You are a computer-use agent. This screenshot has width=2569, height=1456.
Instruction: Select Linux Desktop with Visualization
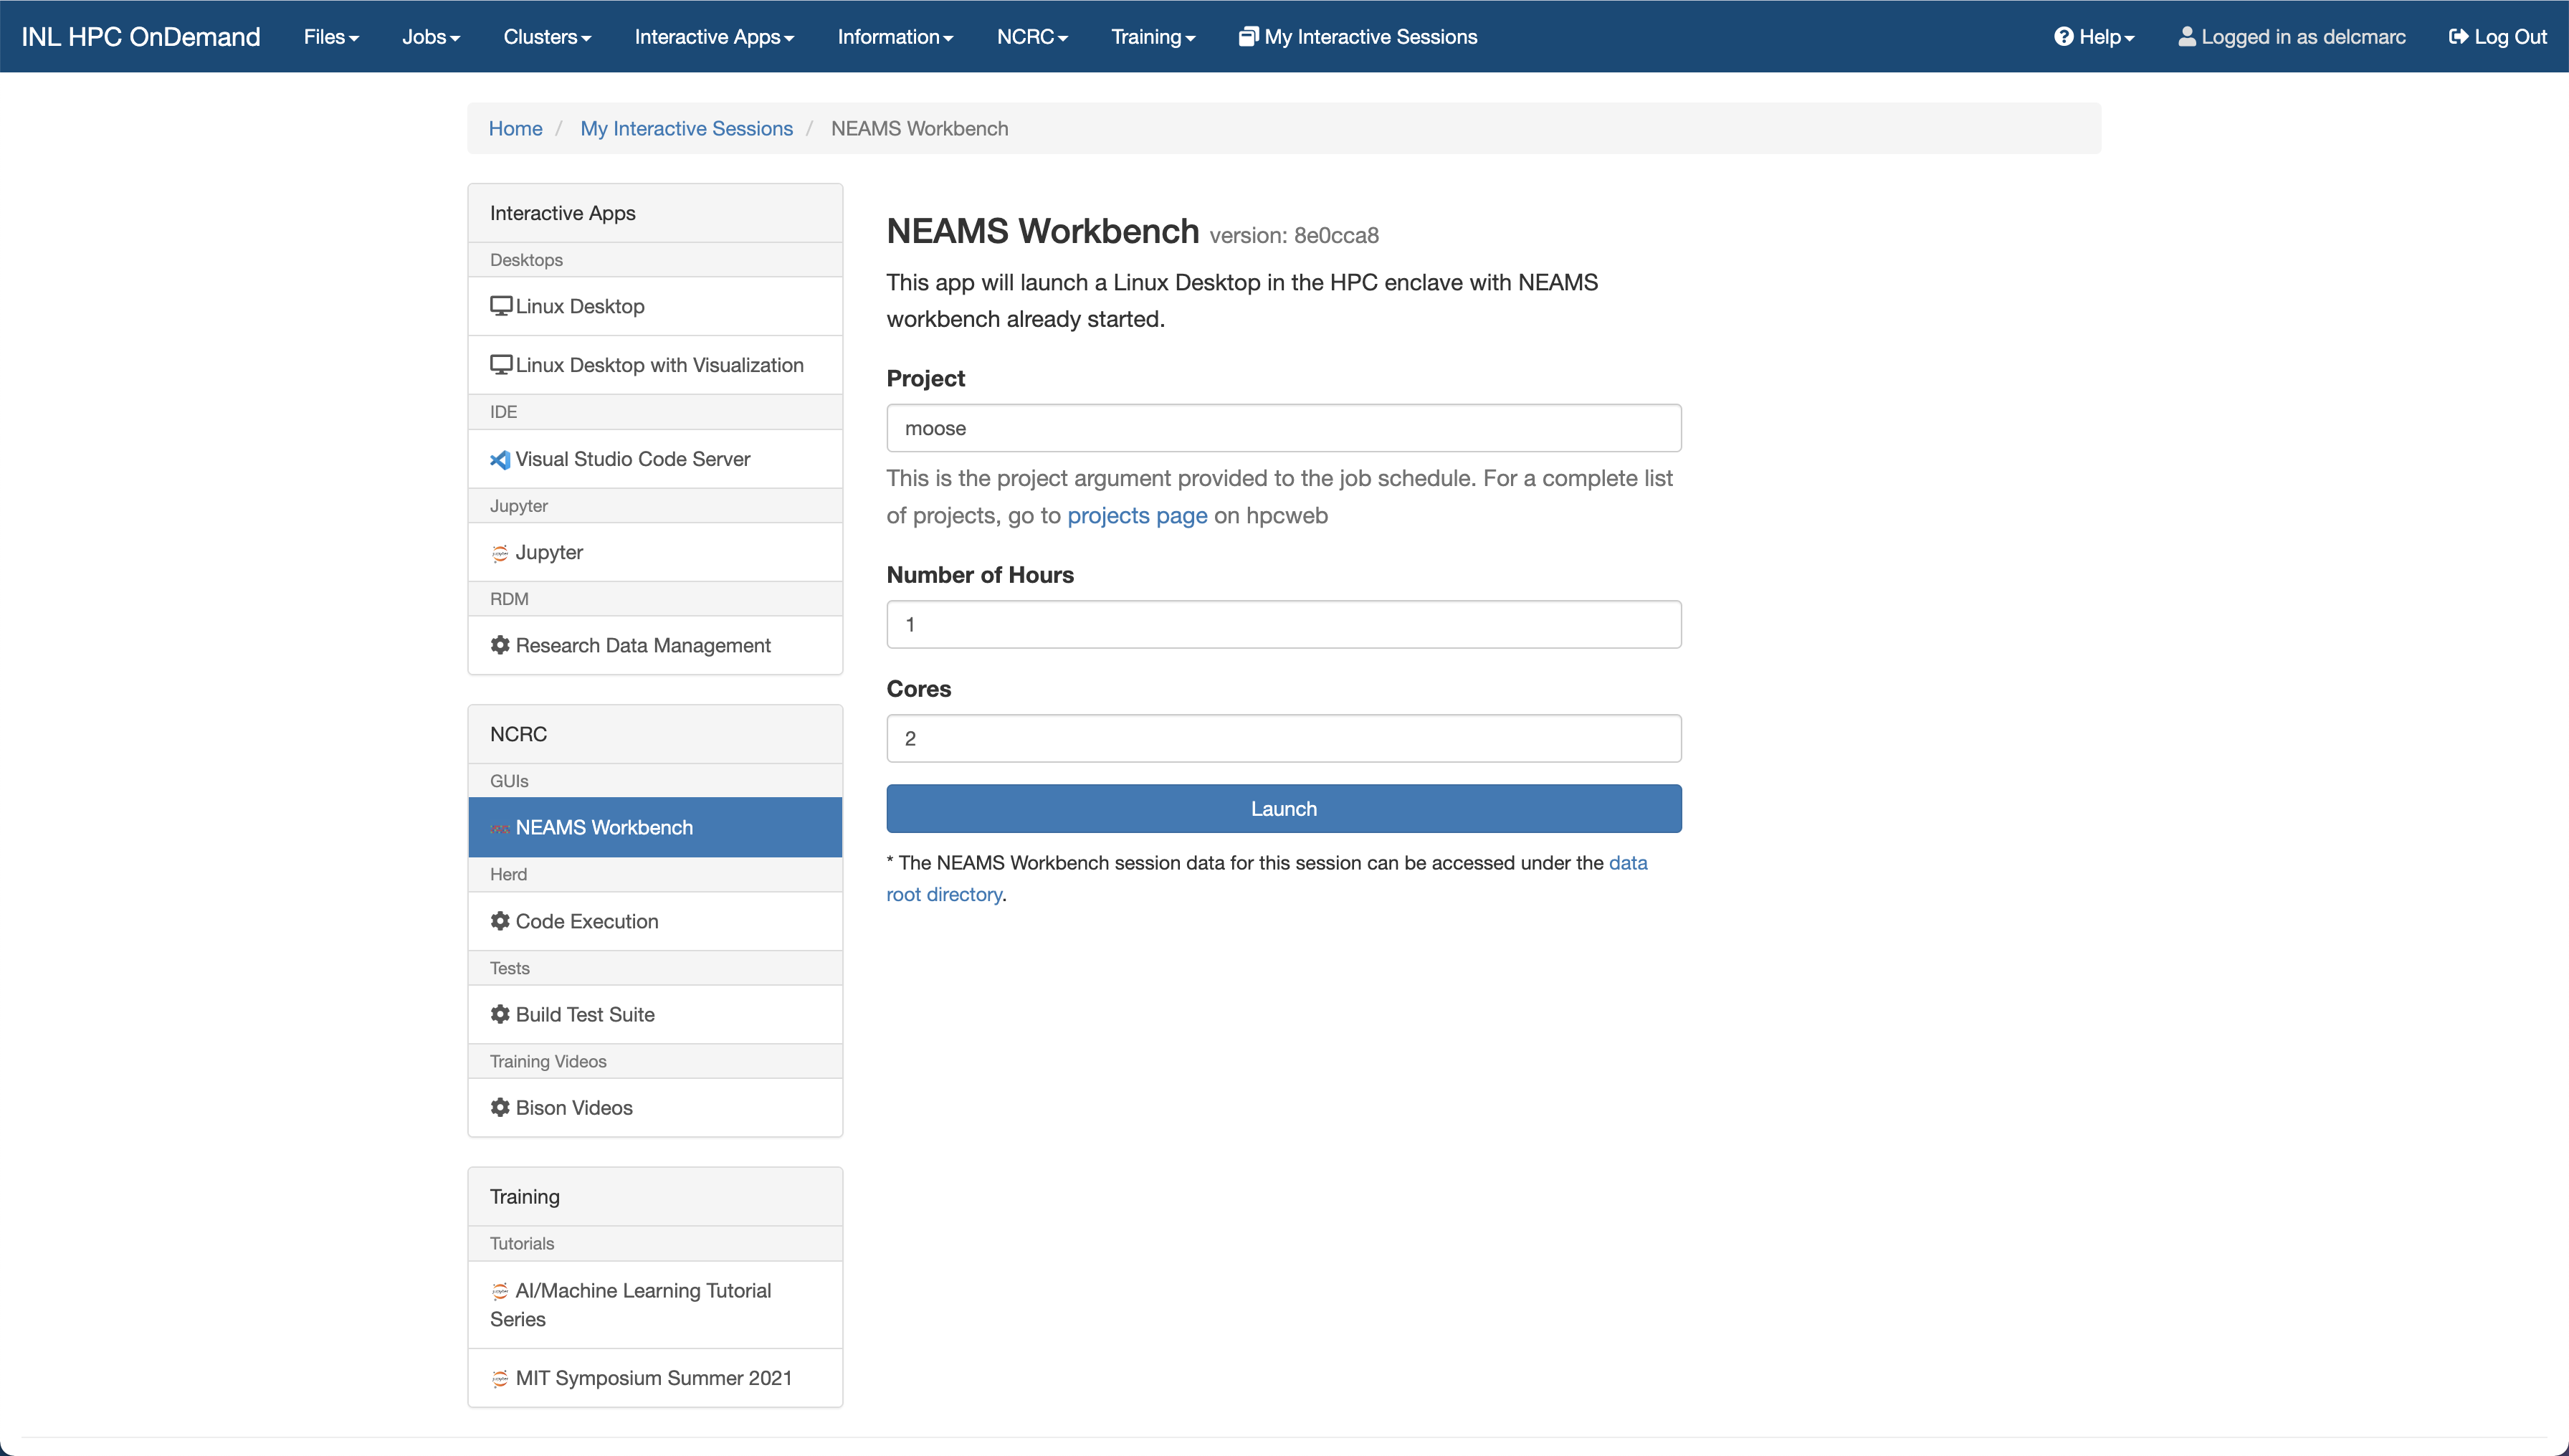[656, 365]
